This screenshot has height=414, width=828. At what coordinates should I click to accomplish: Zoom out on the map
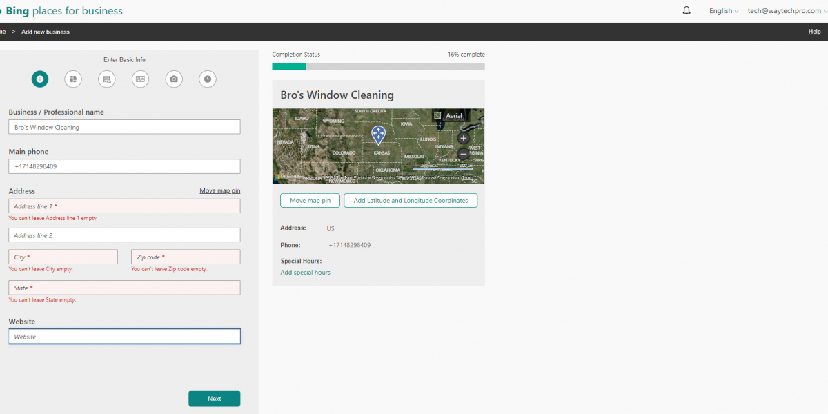(x=464, y=154)
